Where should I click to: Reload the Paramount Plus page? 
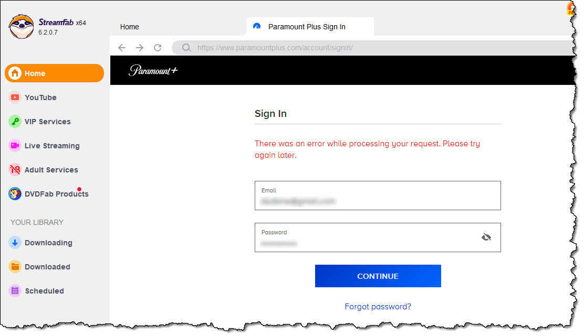[x=158, y=48]
